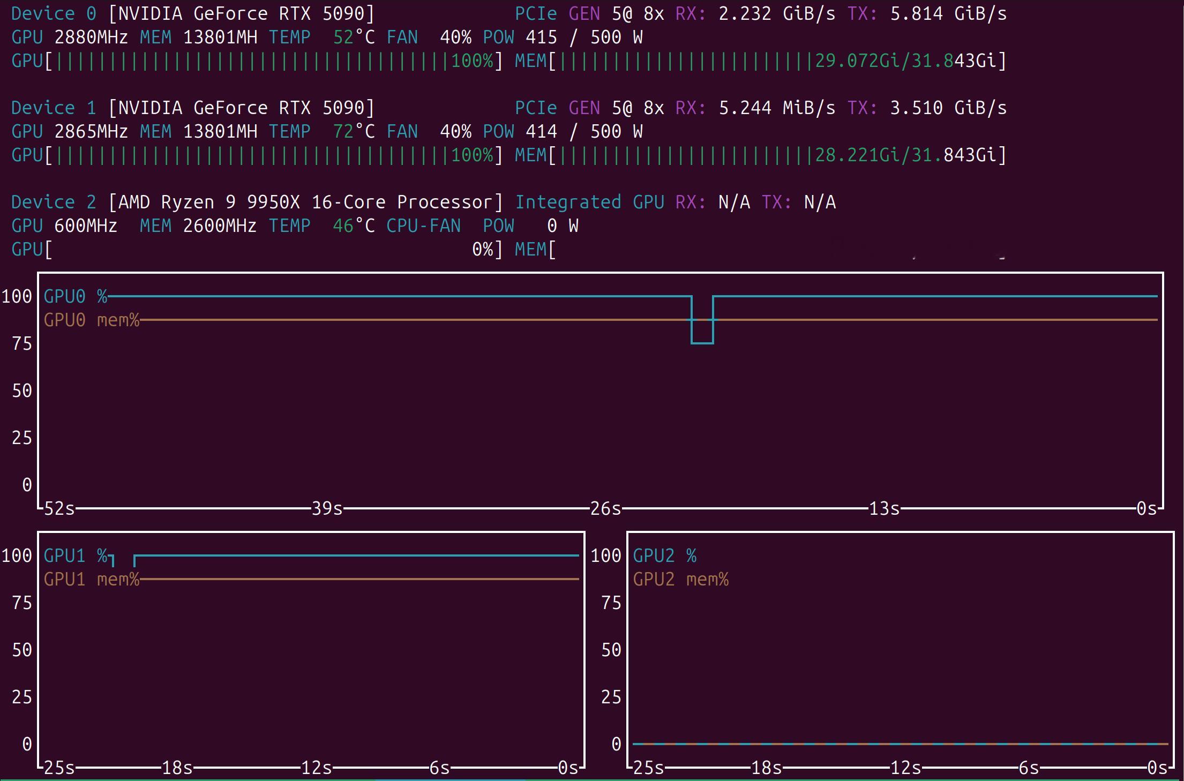Click Device 2 memory clock 2600MHz
1184x781 pixels.
pyautogui.click(x=220, y=226)
